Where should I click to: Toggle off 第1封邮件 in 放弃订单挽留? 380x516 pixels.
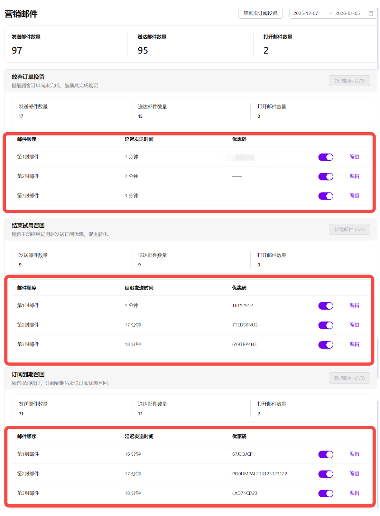coord(325,157)
